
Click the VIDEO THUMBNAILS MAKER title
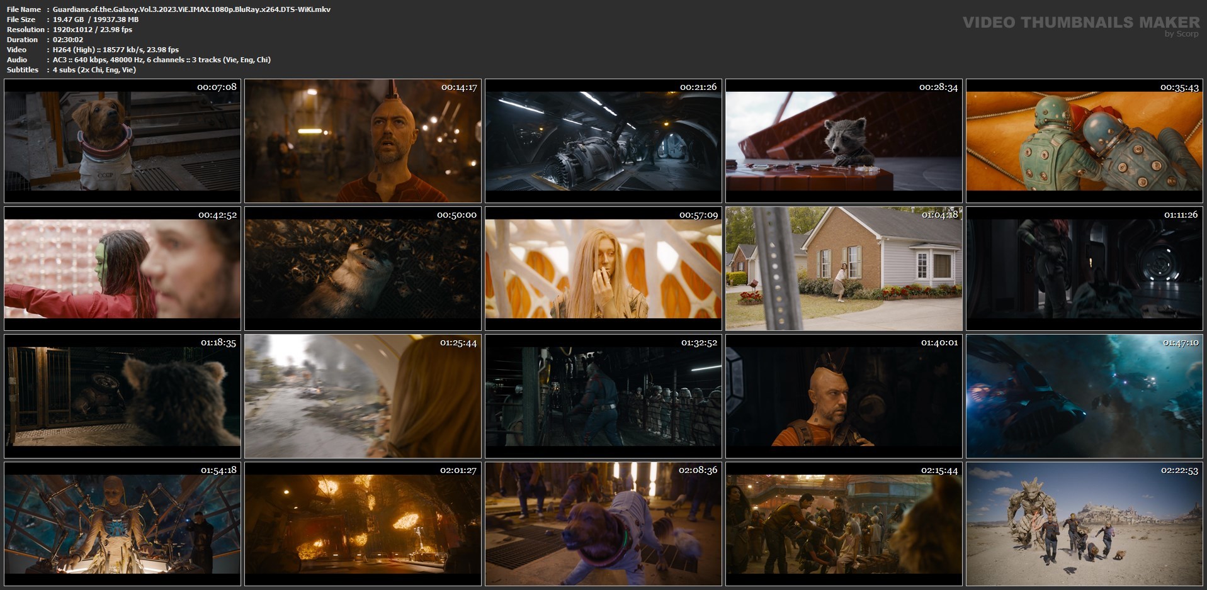coord(1081,22)
